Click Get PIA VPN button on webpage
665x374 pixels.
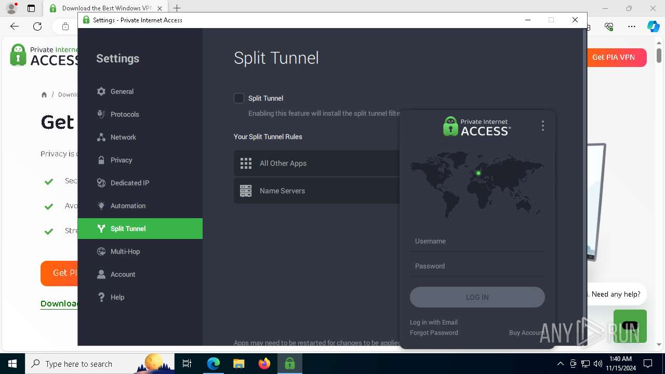pyautogui.click(x=616, y=57)
